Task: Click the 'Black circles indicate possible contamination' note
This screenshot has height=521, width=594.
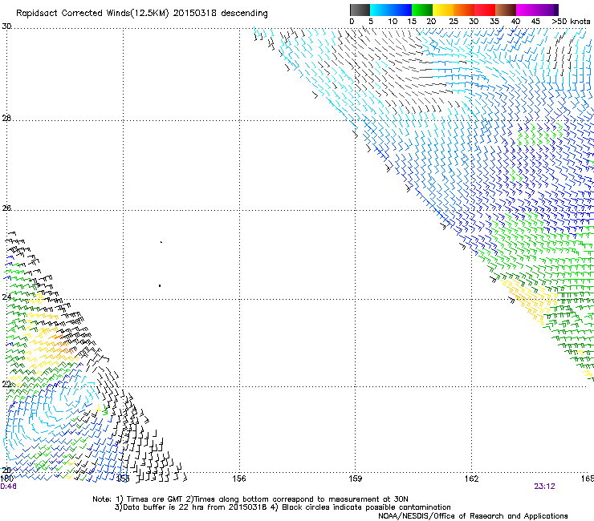Action: pos(366,507)
